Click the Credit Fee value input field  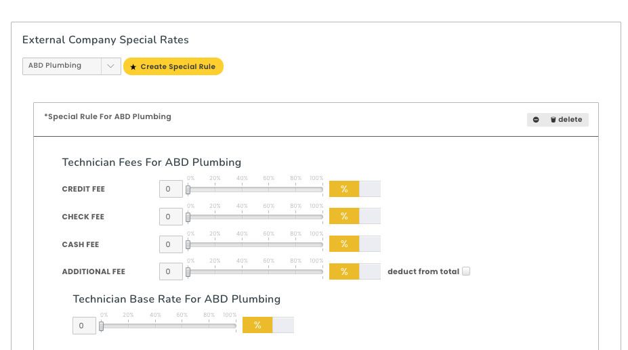(x=170, y=189)
